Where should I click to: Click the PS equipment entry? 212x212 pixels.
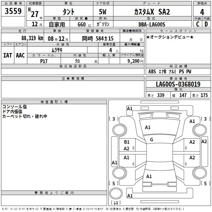(182, 72)
